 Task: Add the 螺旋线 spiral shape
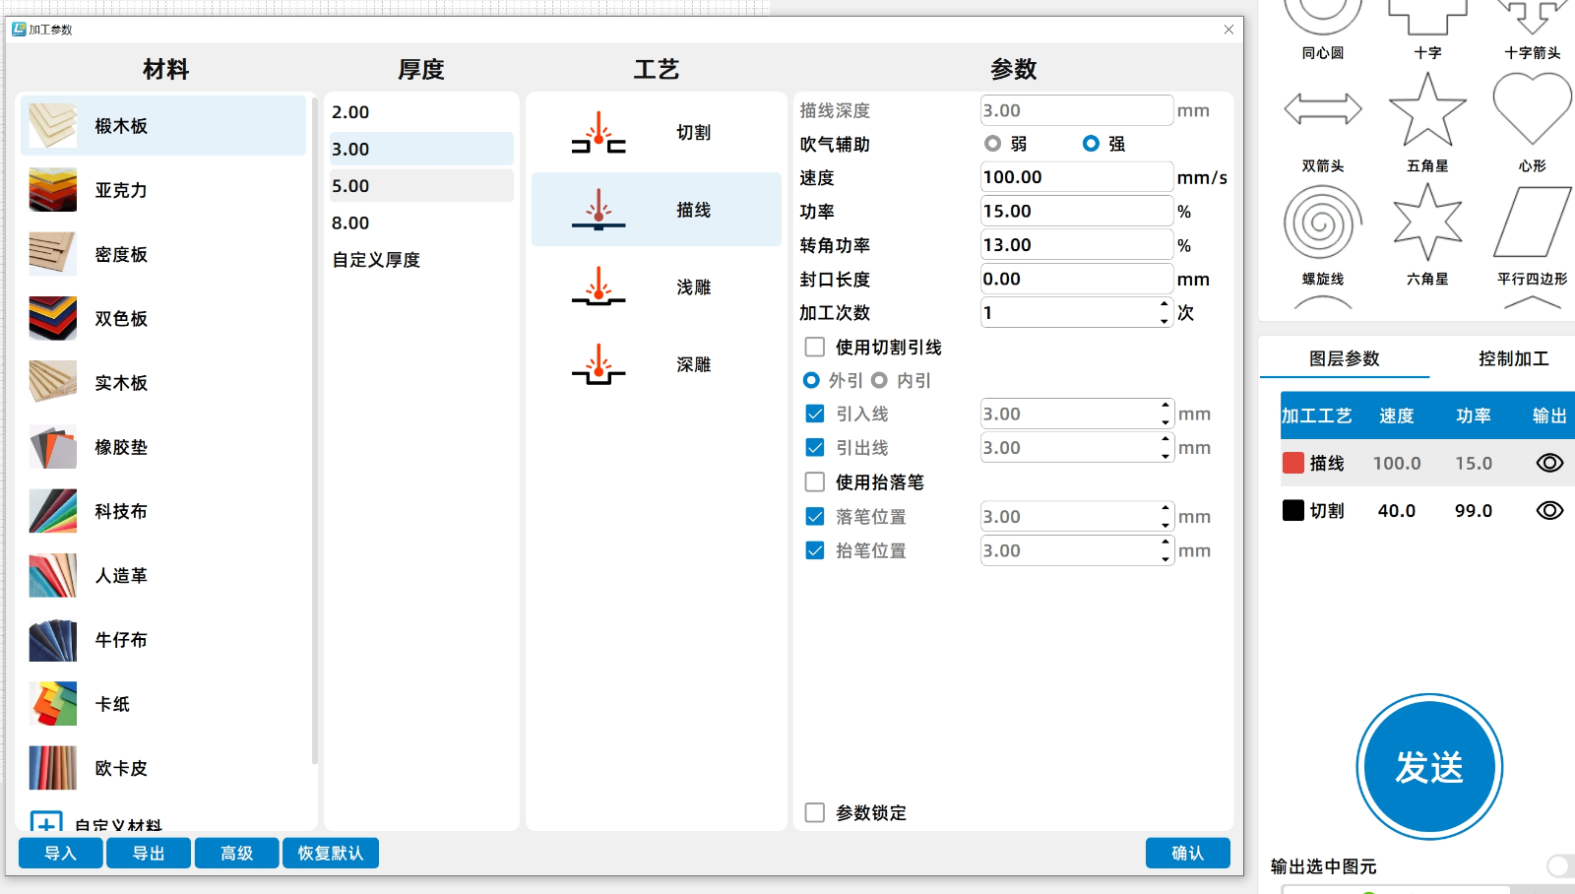[x=1323, y=223]
